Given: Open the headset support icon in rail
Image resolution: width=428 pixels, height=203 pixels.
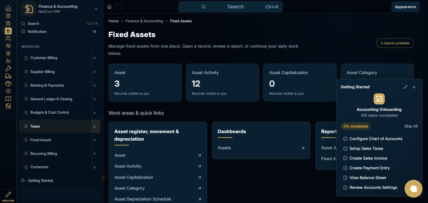Looking at the screenshot, I should point(8,46).
